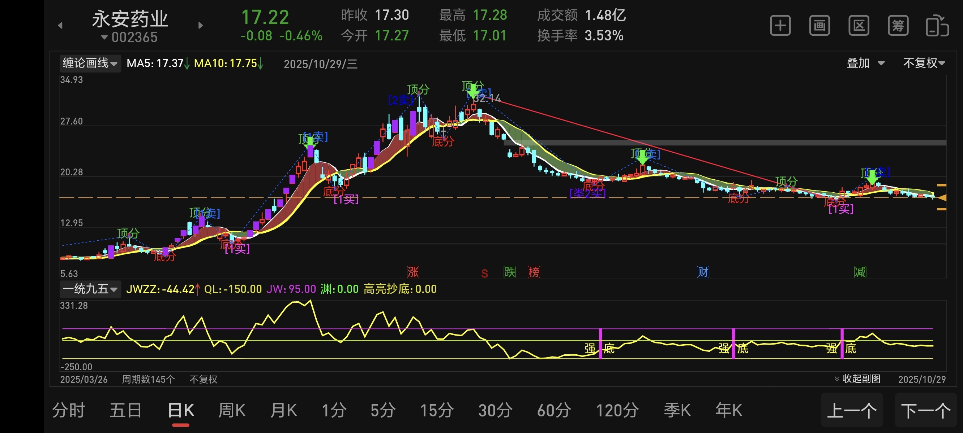
Task: Expand the 一统九五 sub-indicator dropdown
Action: 90,289
